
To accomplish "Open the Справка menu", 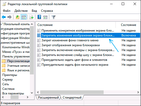I will pyautogui.click(x=47, y=11).
